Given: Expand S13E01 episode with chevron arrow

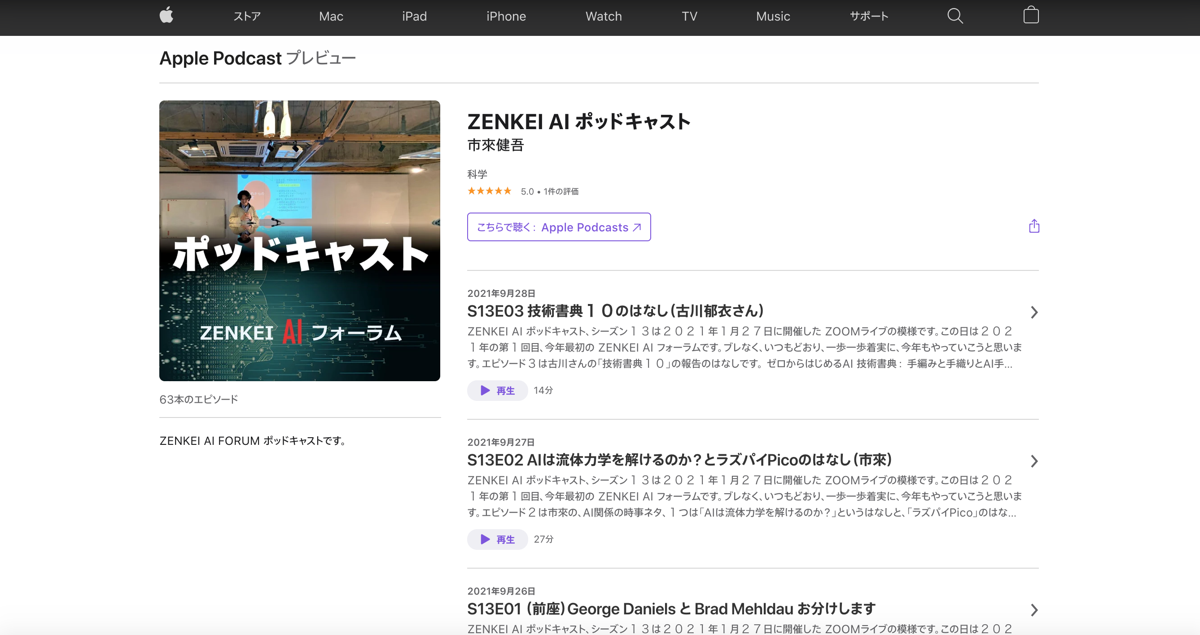Looking at the screenshot, I should click(x=1034, y=610).
